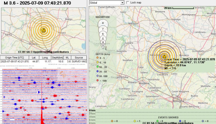This screenshot has width=216, height=124.
Task: Enable the Lock map checkbox
Action: pos(128,2)
